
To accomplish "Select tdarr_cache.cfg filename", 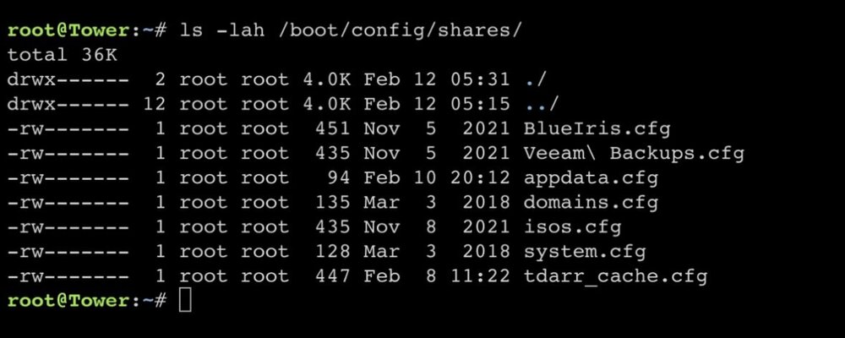I will coord(615,276).
